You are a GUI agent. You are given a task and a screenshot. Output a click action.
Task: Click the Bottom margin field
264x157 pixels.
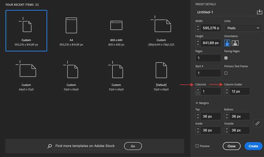click(x=240, y=116)
